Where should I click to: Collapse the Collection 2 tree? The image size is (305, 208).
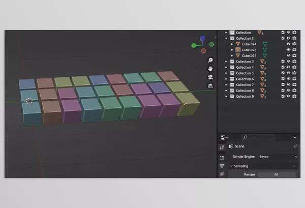[x=226, y=38]
